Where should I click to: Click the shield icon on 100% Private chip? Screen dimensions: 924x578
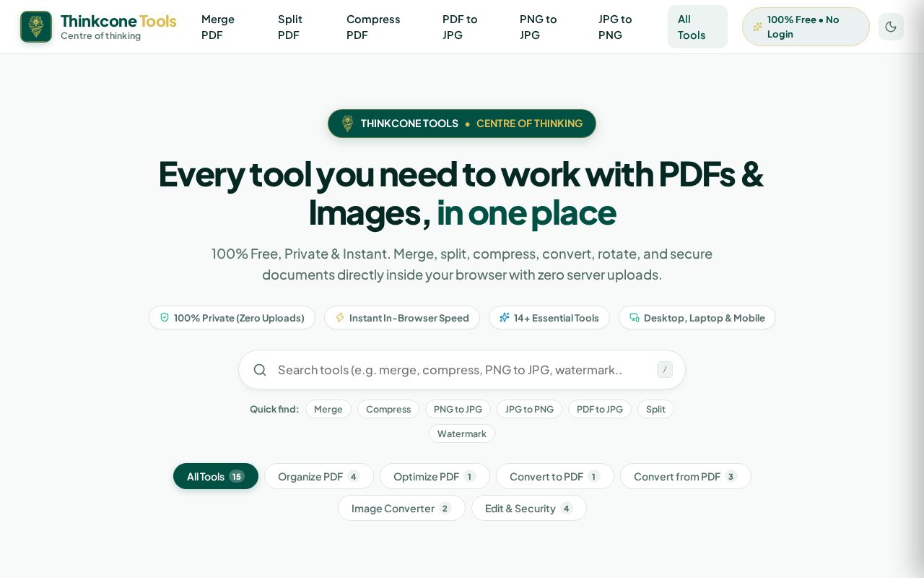(x=165, y=317)
